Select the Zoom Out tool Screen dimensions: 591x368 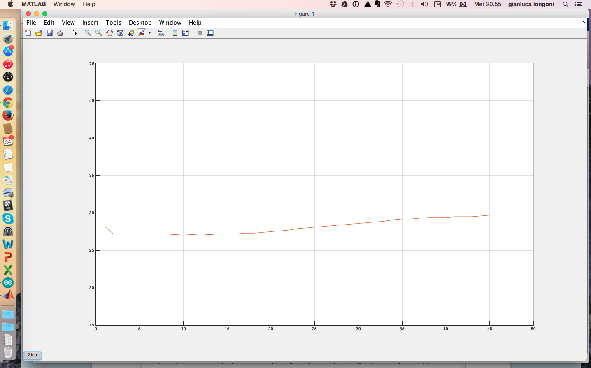pyautogui.click(x=98, y=33)
